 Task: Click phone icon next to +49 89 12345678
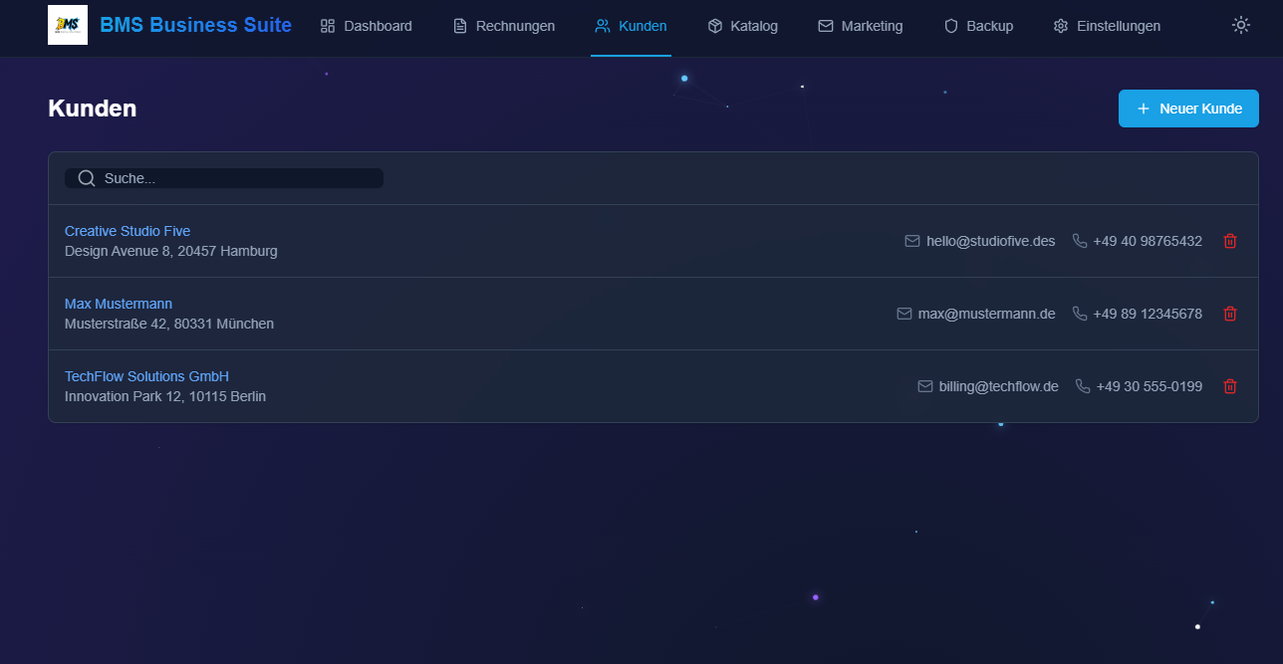tap(1080, 314)
